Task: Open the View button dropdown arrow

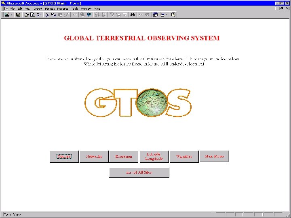Action: (x=11, y=15)
